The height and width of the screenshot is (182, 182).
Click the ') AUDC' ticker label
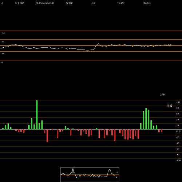pos(120,3)
